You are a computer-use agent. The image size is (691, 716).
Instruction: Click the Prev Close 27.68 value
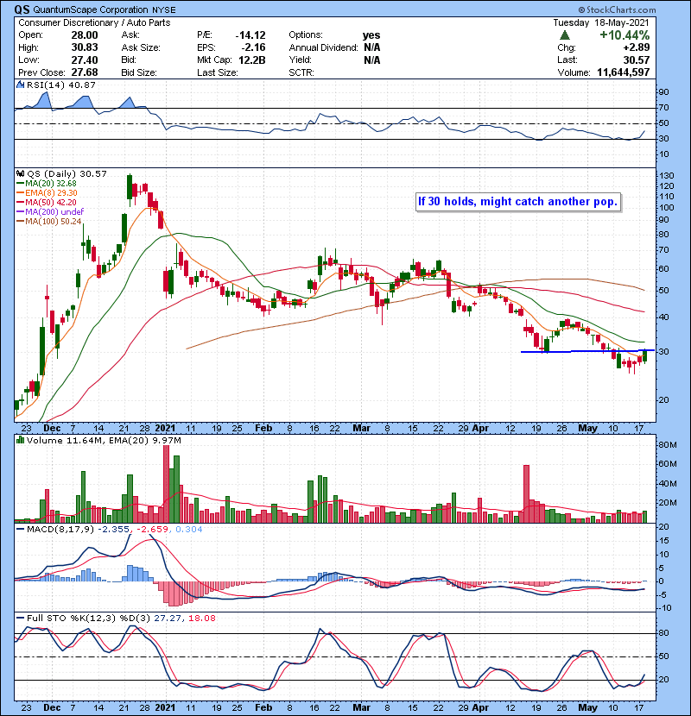point(85,72)
